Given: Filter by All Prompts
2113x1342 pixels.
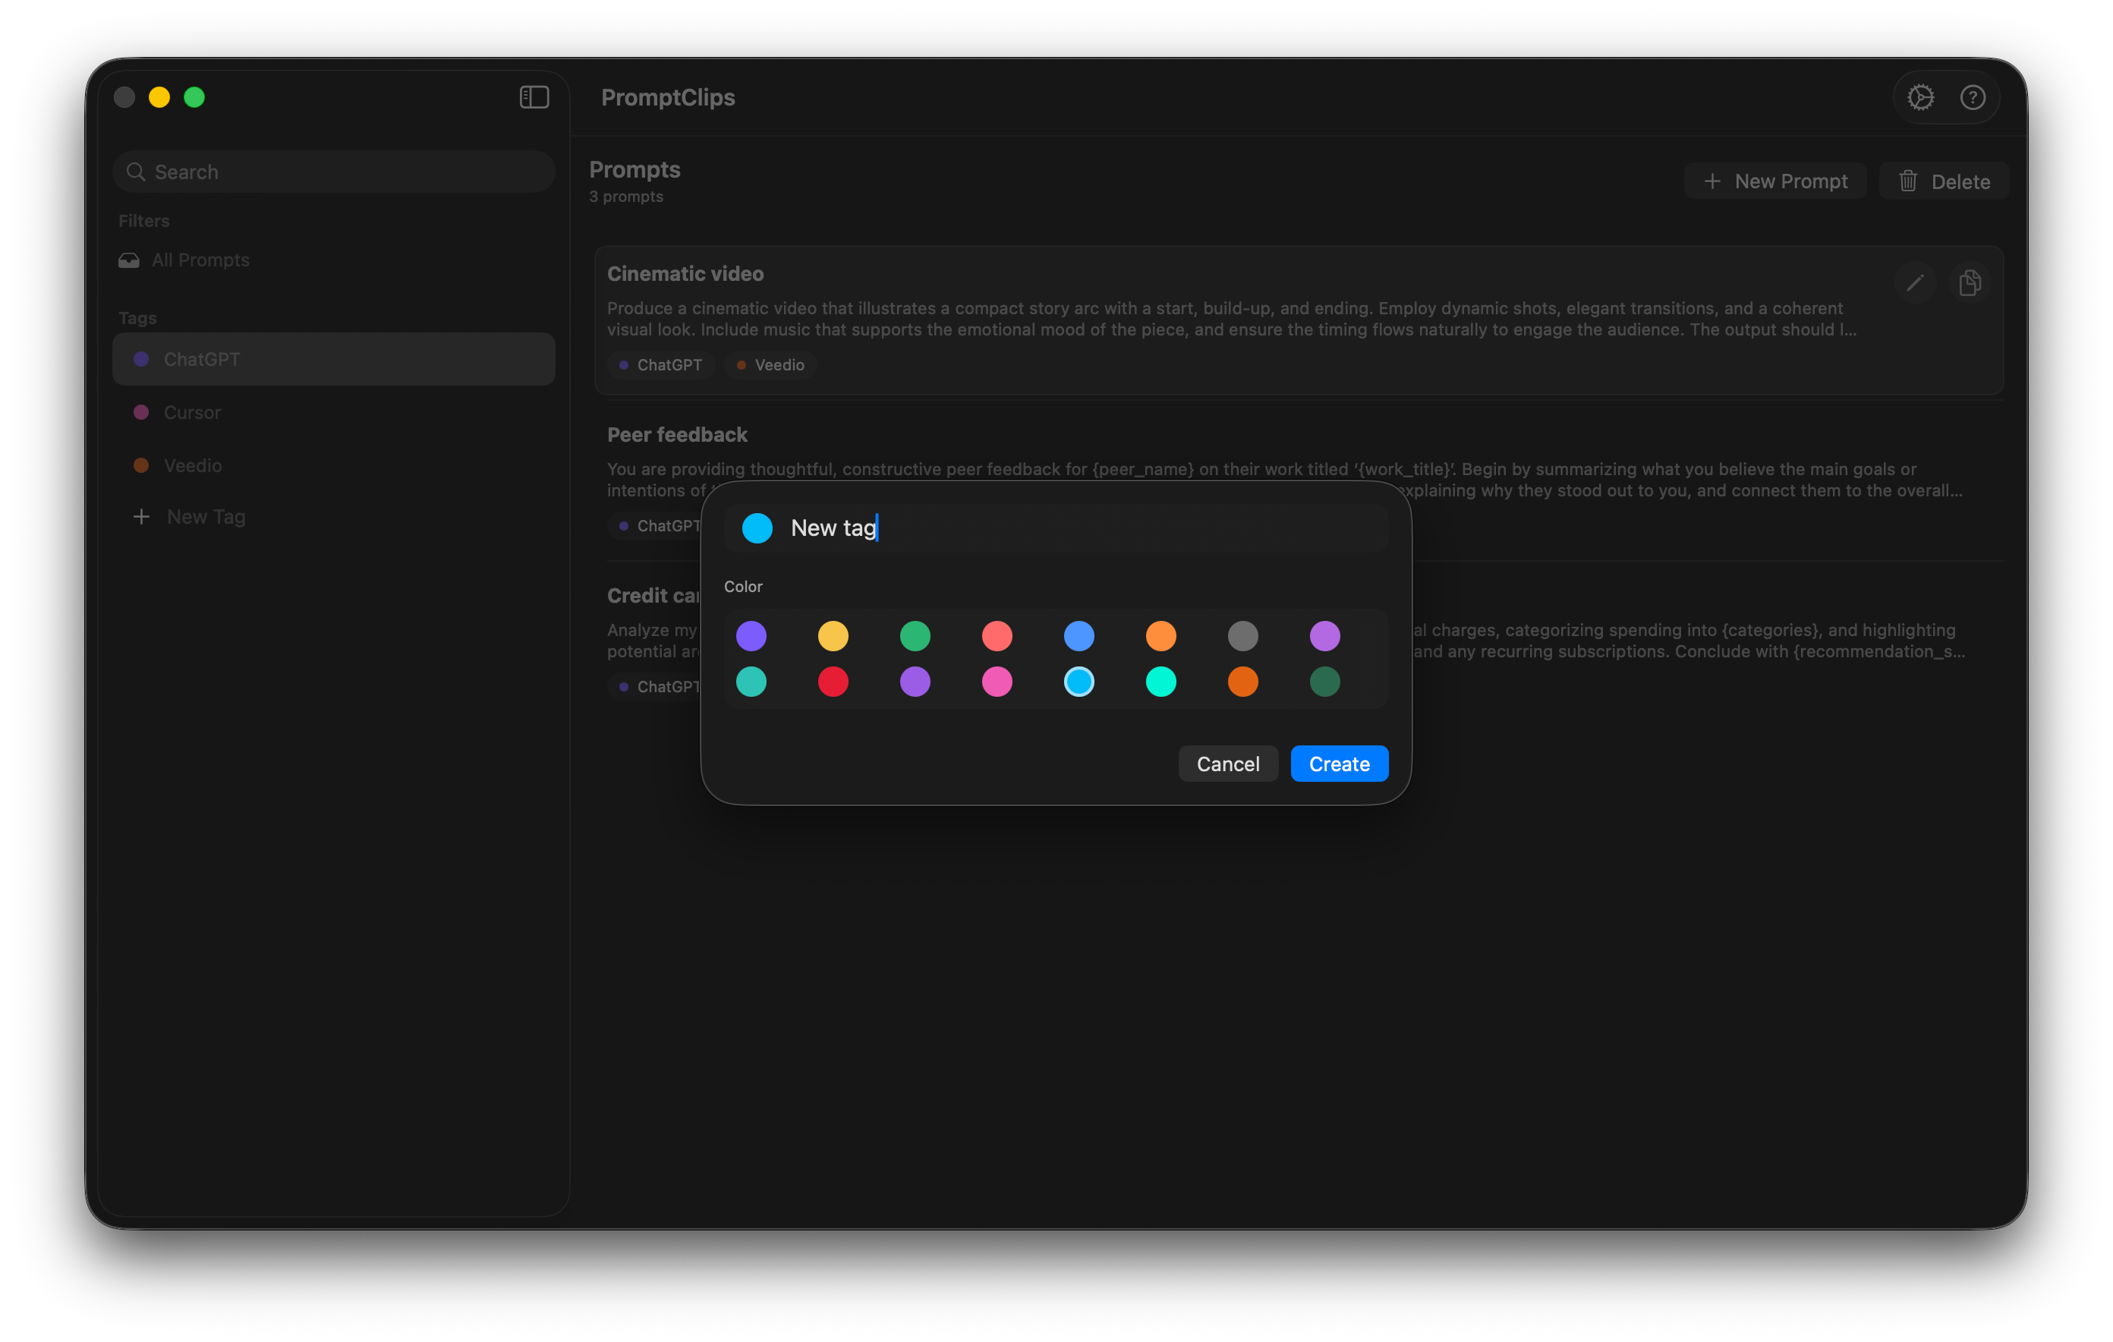Looking at the screenshot, I should (199, 260).
